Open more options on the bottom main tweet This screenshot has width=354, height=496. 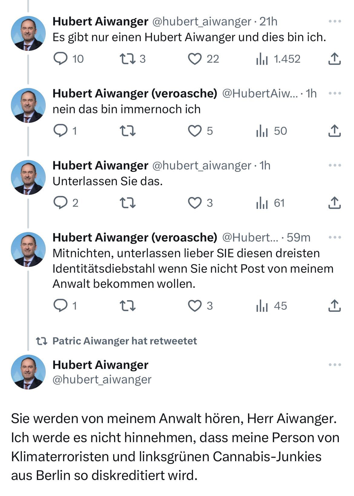335,365
